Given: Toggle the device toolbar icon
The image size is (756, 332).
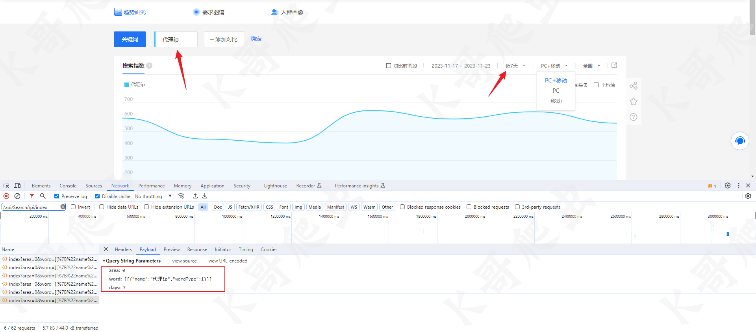Looking at the screenshot, I should 17,186.
